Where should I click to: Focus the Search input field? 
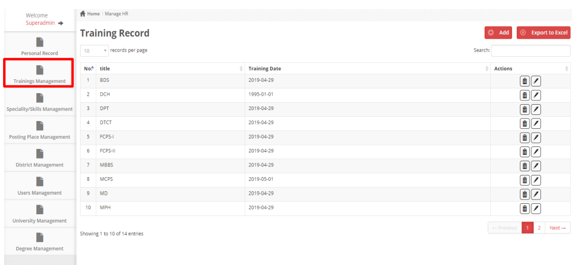point(530,51)
